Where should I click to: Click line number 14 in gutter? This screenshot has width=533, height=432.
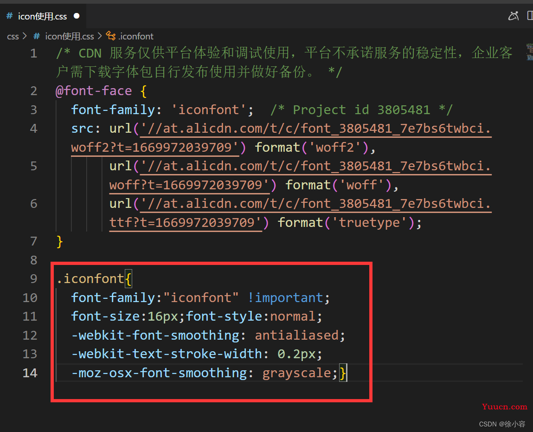(30, 373)
